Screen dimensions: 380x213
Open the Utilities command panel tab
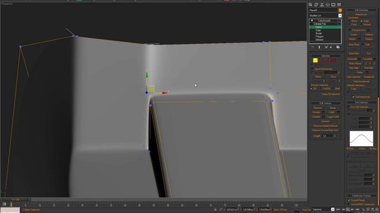click(339, 5)
